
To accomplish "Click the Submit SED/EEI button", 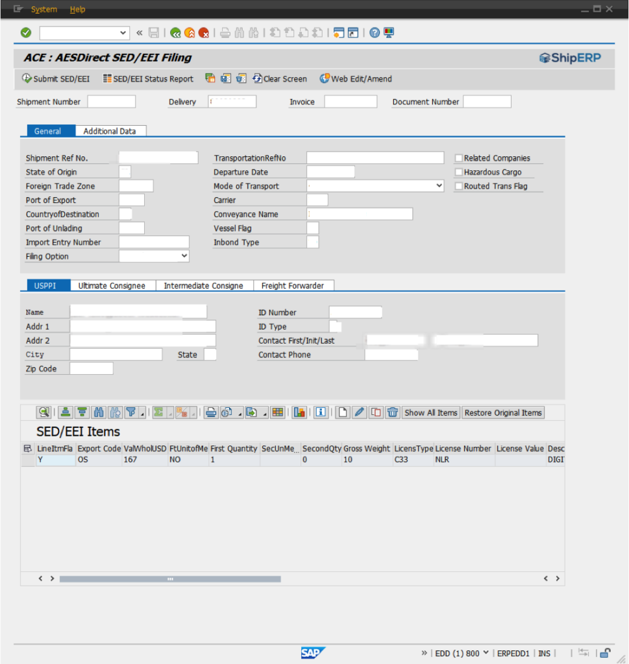I will point(56,78).
